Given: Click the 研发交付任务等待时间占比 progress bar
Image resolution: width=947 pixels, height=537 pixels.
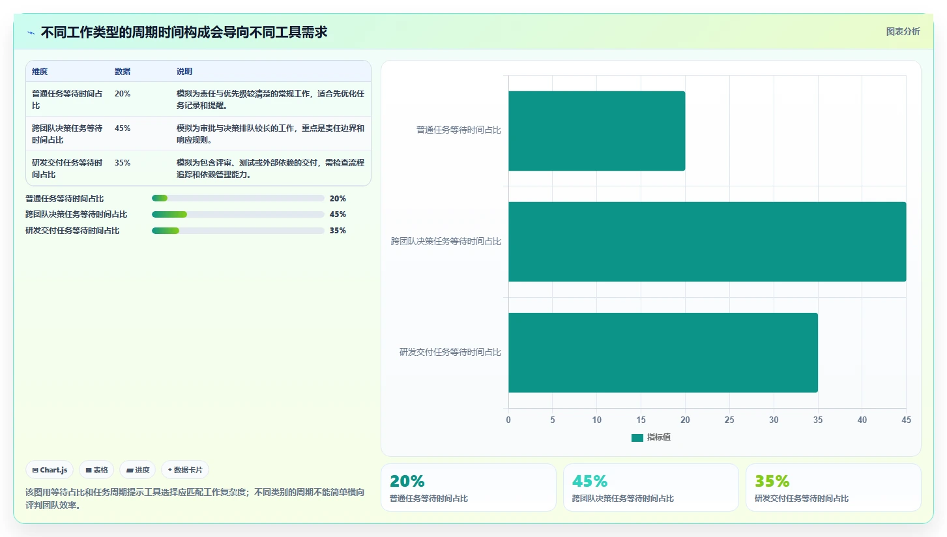Looking at the screenshot, I should coord(238,231).
